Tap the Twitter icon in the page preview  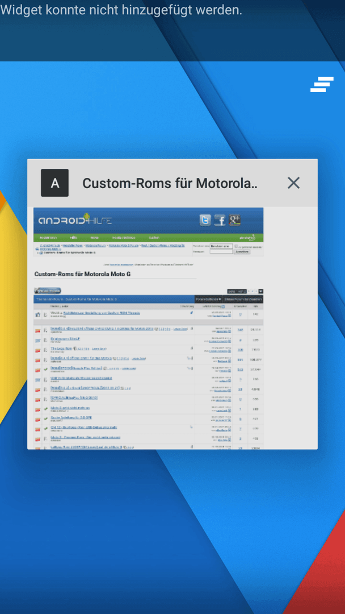click(205, 221)
